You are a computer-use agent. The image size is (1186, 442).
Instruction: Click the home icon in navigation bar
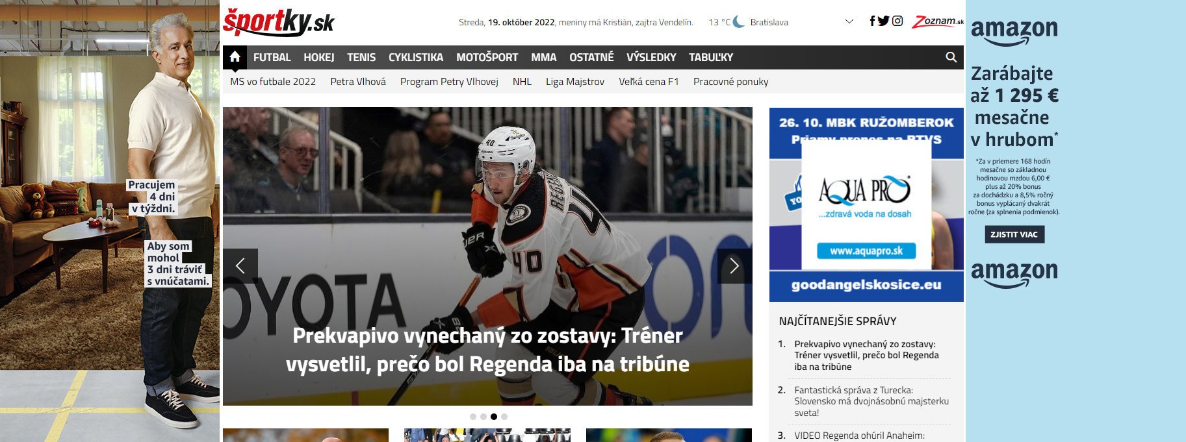pos(235,57)
